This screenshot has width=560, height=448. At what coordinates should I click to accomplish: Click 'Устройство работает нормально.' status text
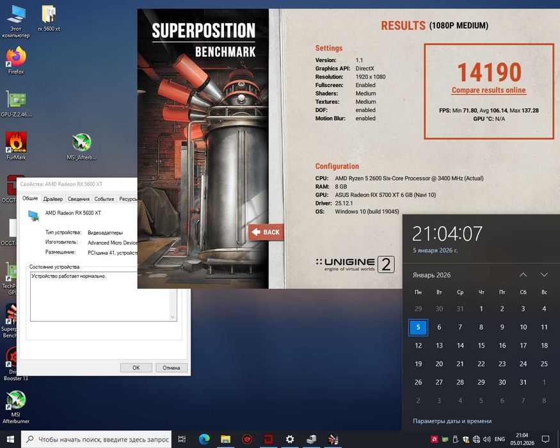point(68,276)
